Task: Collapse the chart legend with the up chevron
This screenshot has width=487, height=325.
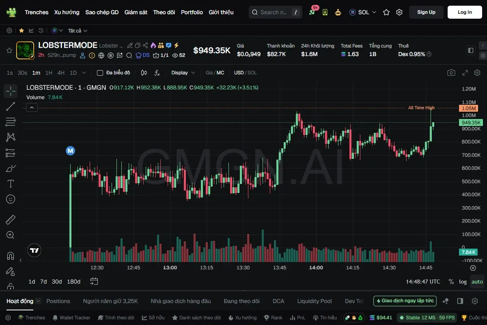Action: click(32, 107)
